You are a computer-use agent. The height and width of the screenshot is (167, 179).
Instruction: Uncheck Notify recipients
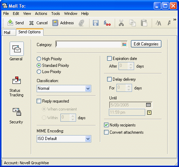point(106,125)
